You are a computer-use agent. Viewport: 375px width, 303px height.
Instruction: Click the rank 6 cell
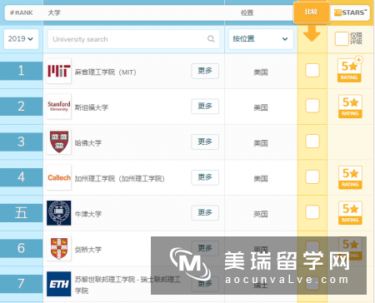click(x=21, y=248)
